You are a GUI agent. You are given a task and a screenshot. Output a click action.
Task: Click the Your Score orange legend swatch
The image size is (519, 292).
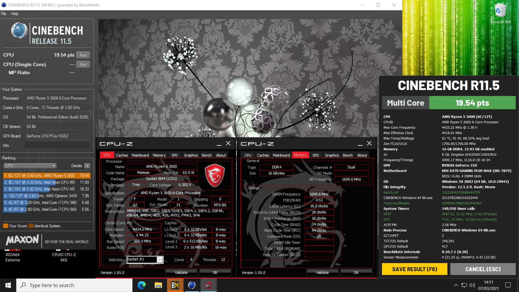tap(5, 226)
